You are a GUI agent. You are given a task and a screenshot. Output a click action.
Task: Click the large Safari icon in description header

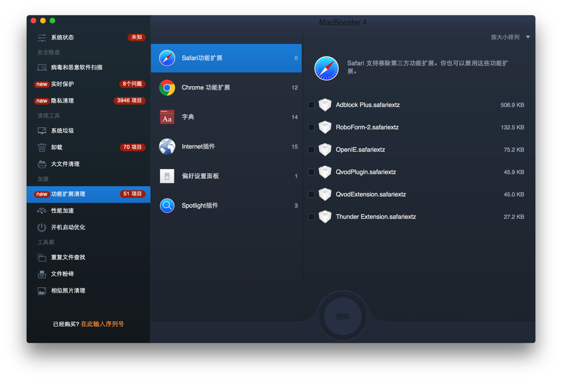[x=326, y=68]
